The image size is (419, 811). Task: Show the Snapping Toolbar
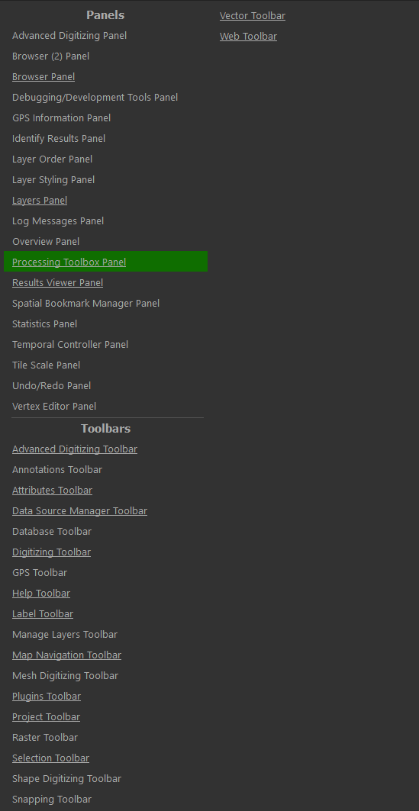(x=52, y=799)
